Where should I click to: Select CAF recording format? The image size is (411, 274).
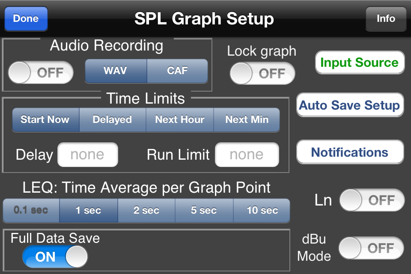[x=177, y=71]
